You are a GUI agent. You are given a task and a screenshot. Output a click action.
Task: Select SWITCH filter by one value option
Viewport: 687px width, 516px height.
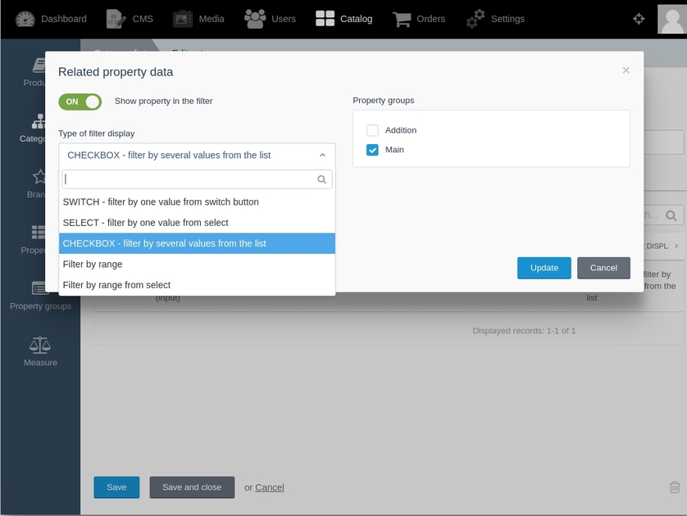pyautogui.click(x=197, y=201)
